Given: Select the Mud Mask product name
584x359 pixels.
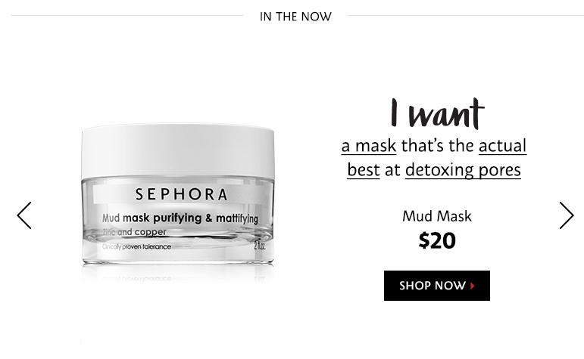Looking at the screenshot, I should coord(437,216).
